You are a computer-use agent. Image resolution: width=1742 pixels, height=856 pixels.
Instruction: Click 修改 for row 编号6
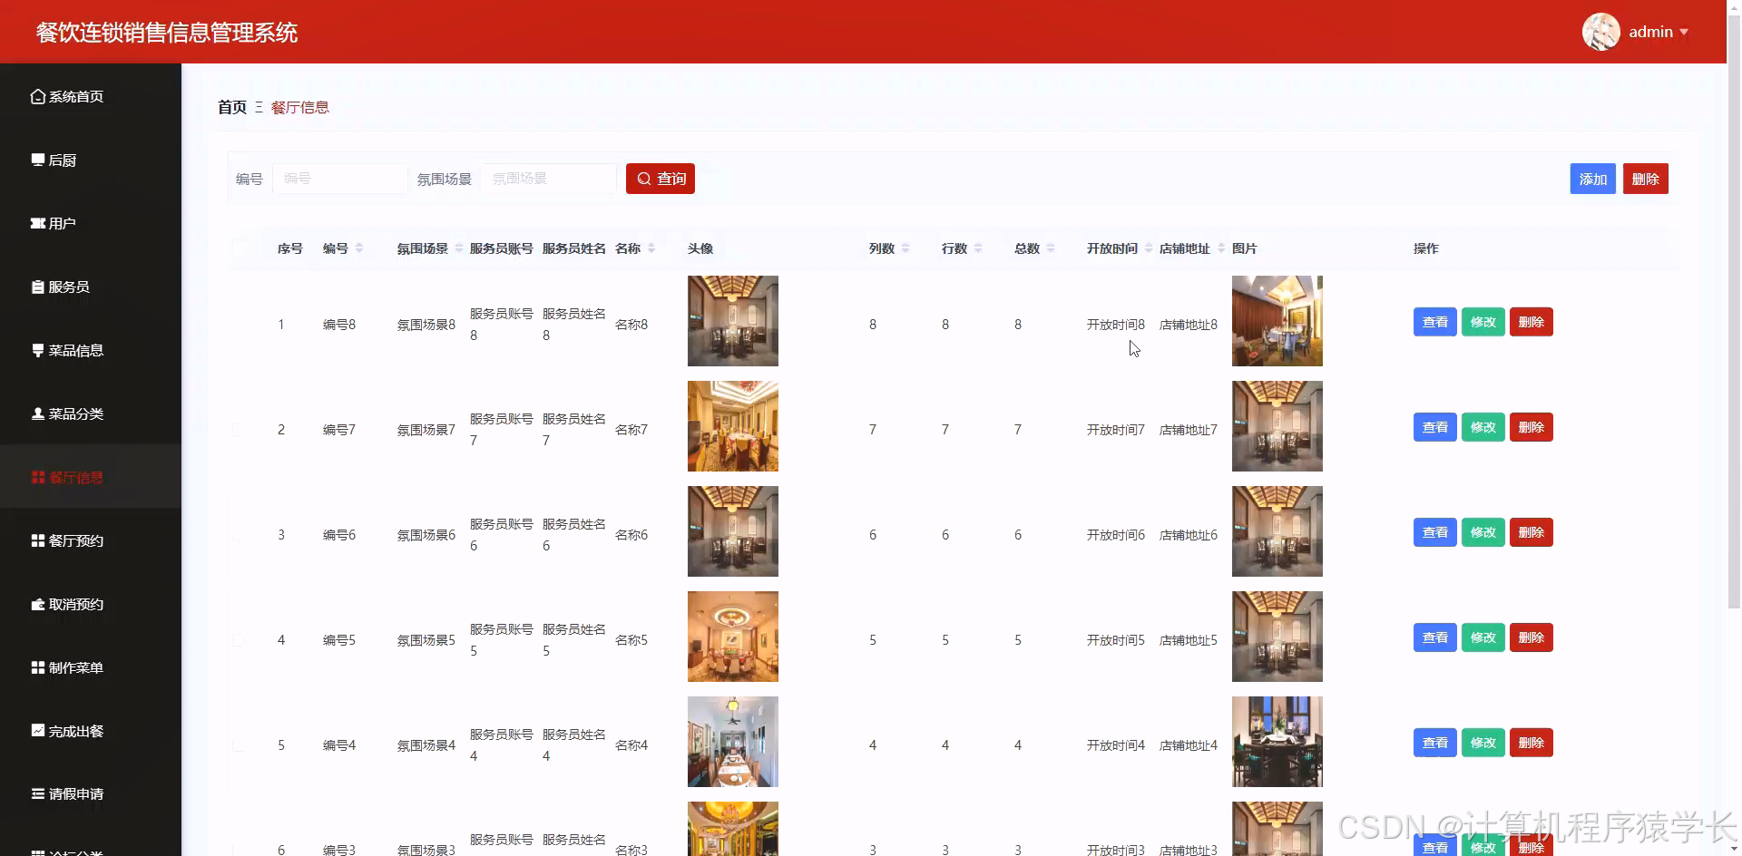[x=1483, y=532]
